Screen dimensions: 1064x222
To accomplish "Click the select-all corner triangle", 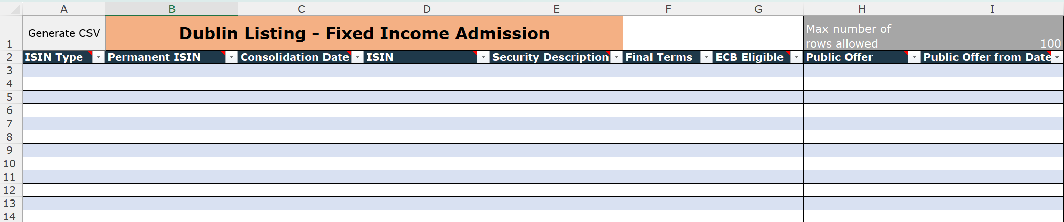I will [15, 9].
